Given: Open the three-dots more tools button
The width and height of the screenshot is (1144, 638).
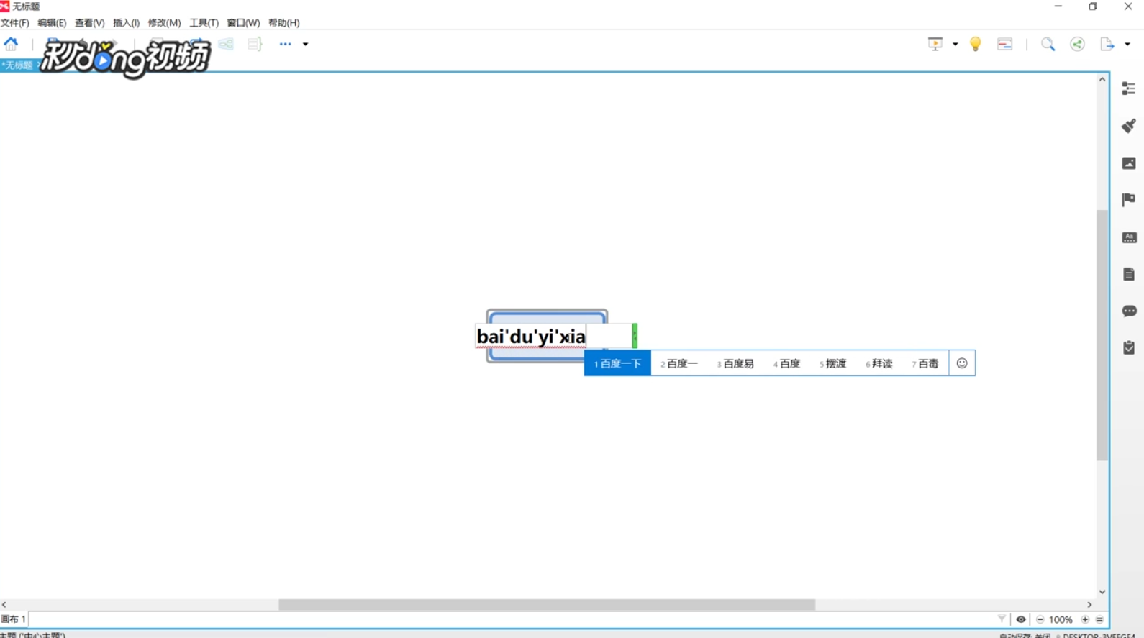Looking at the screenshot, I should (286, 44).
